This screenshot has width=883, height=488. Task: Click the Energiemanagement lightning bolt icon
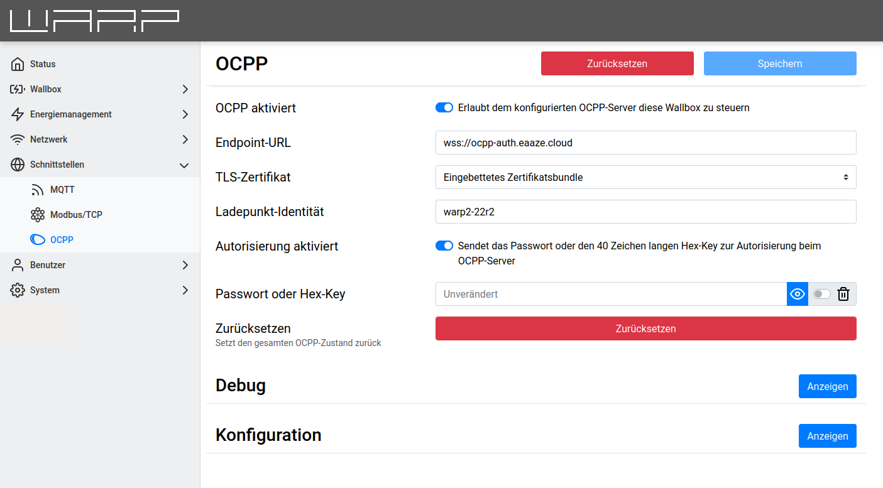tap(18, 114)
